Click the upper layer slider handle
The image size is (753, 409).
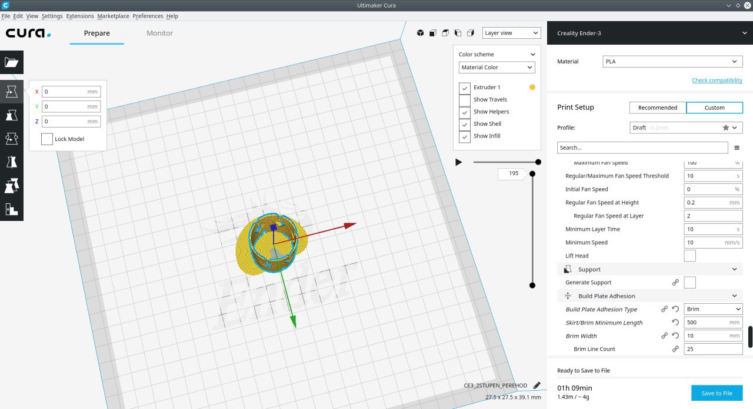pos(532,173)
